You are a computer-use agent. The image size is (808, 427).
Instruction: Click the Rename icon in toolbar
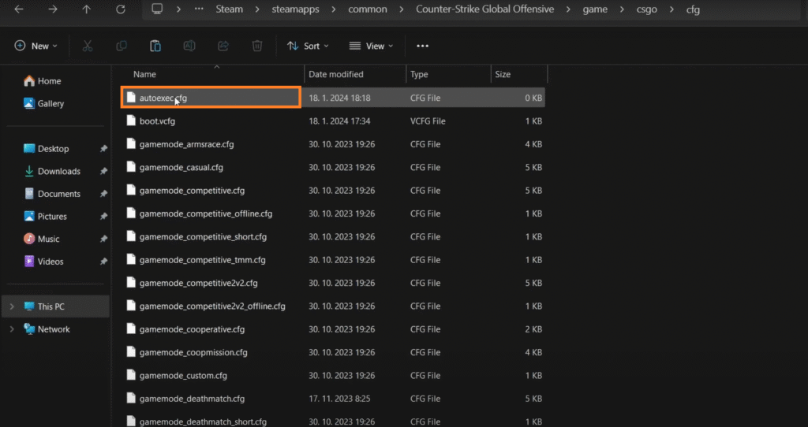pos(189,46)
